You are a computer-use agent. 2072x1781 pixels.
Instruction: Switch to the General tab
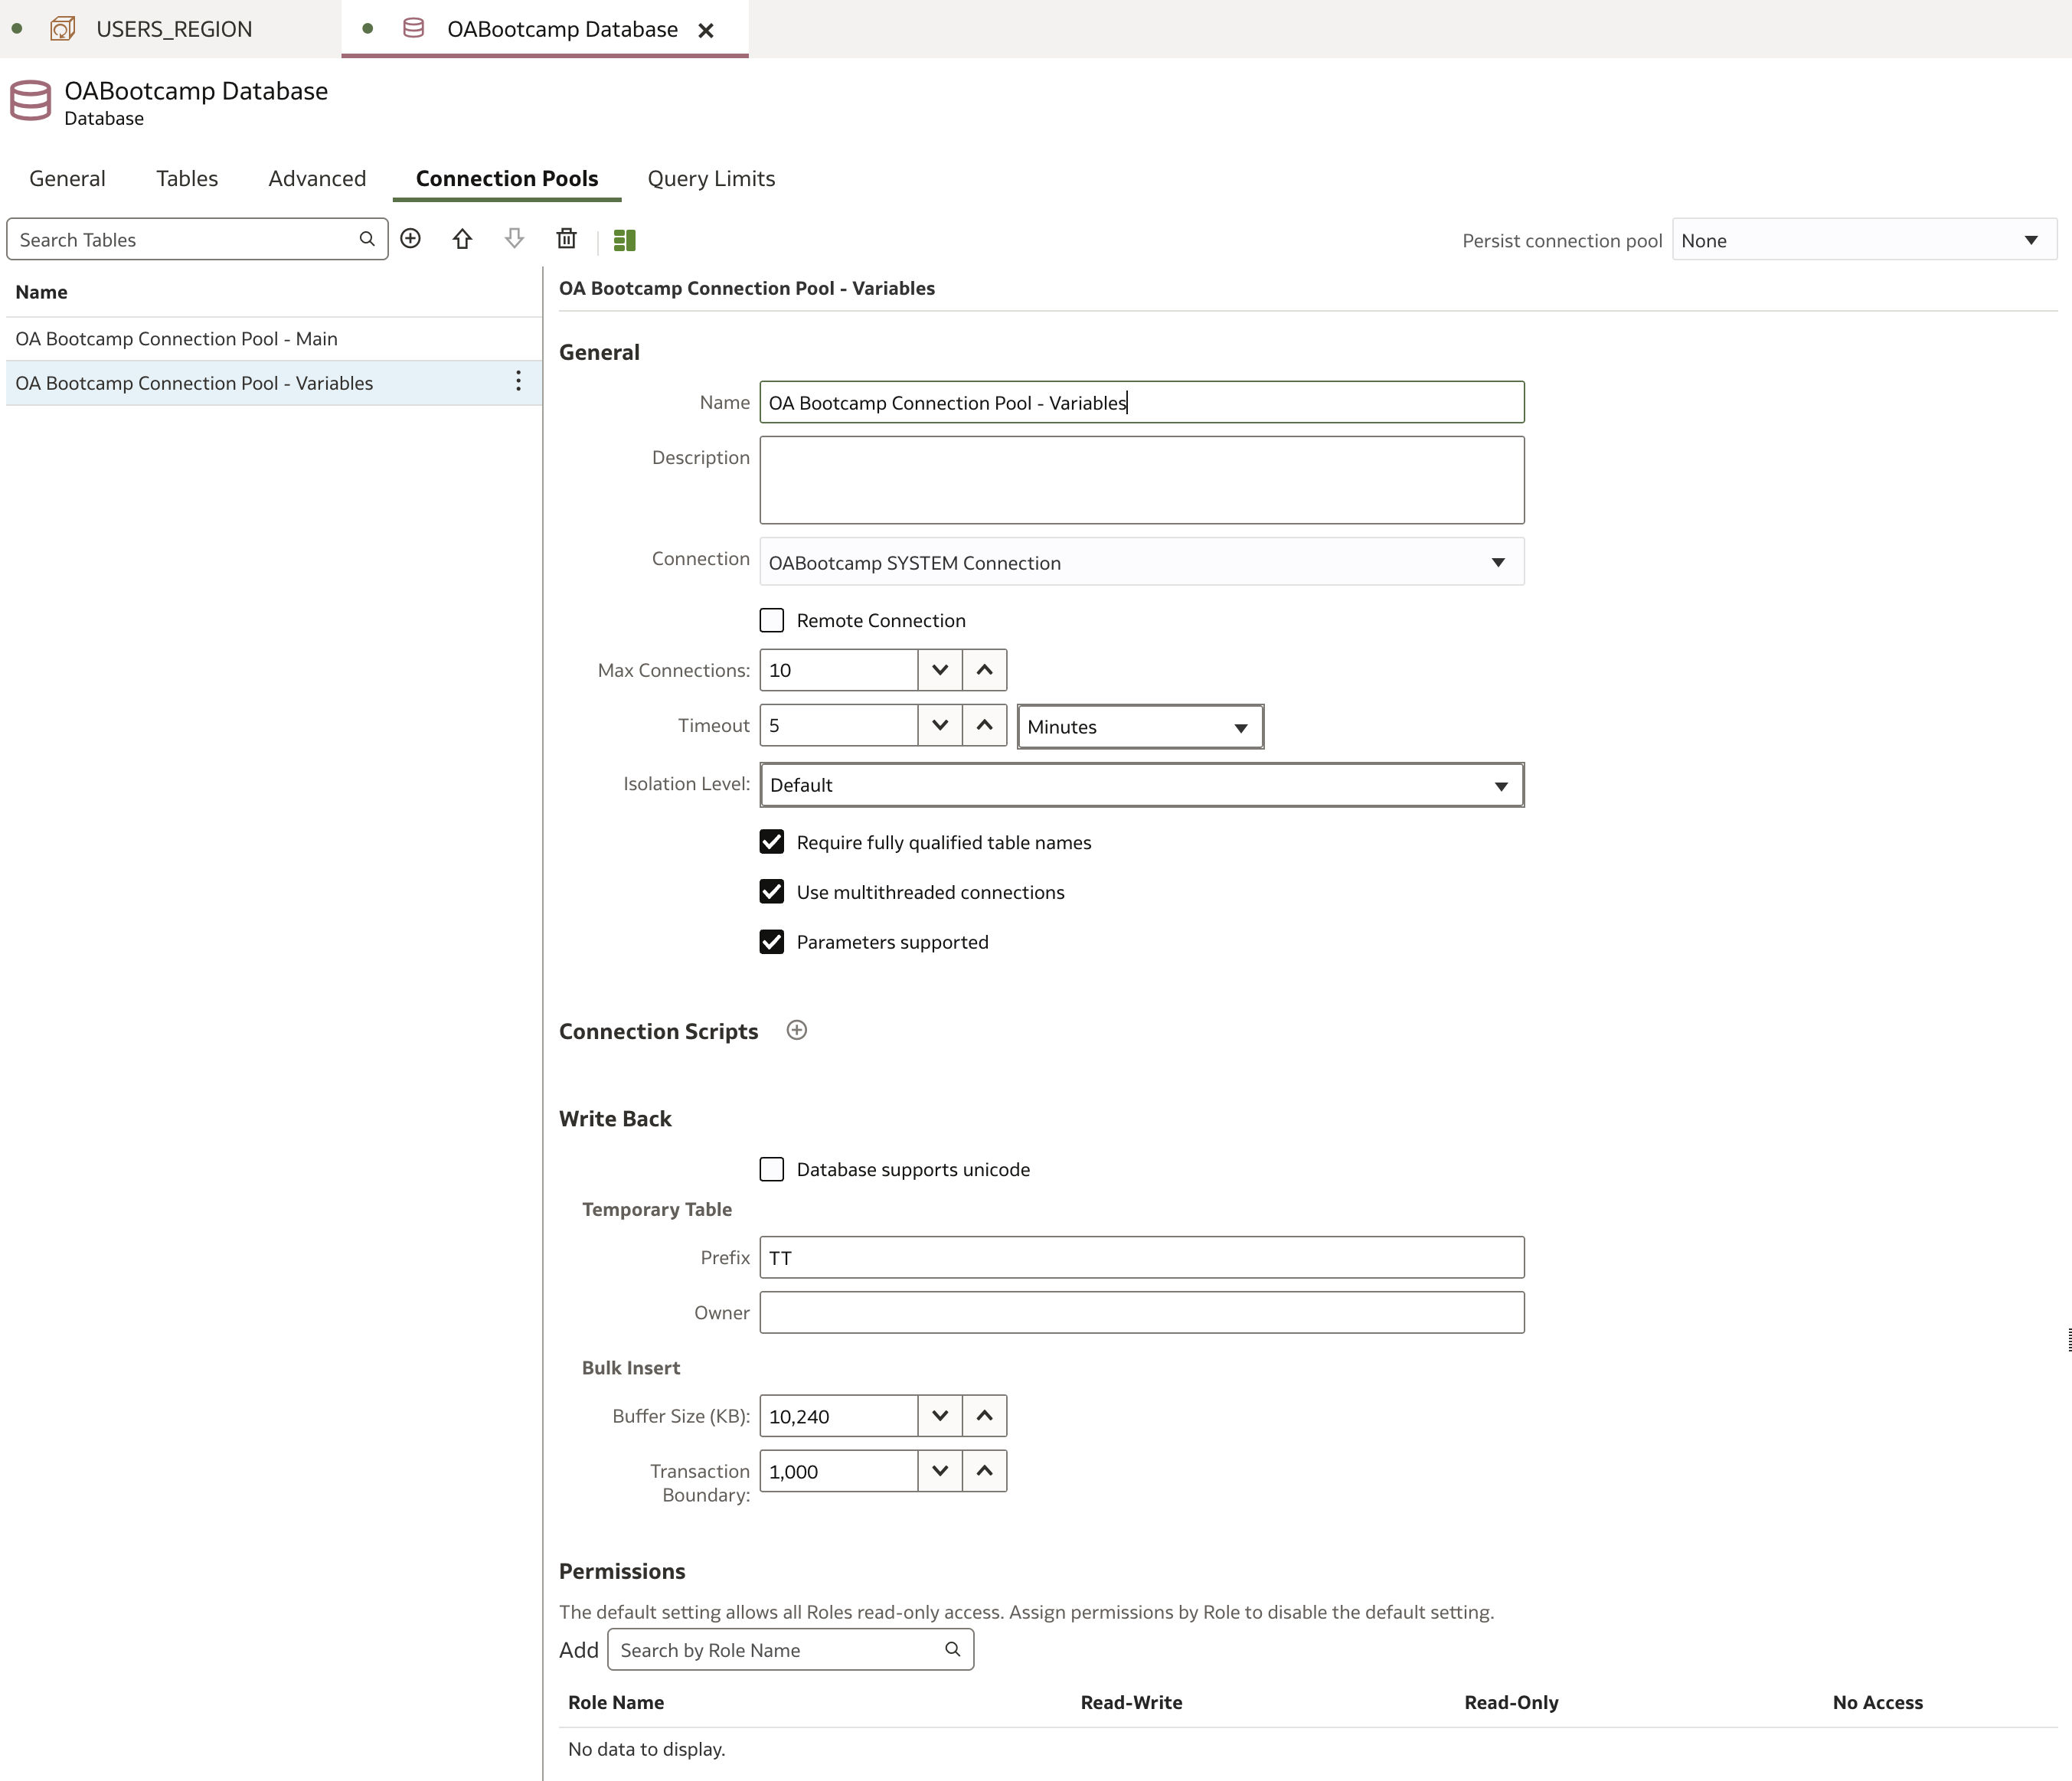pos(67,179)
